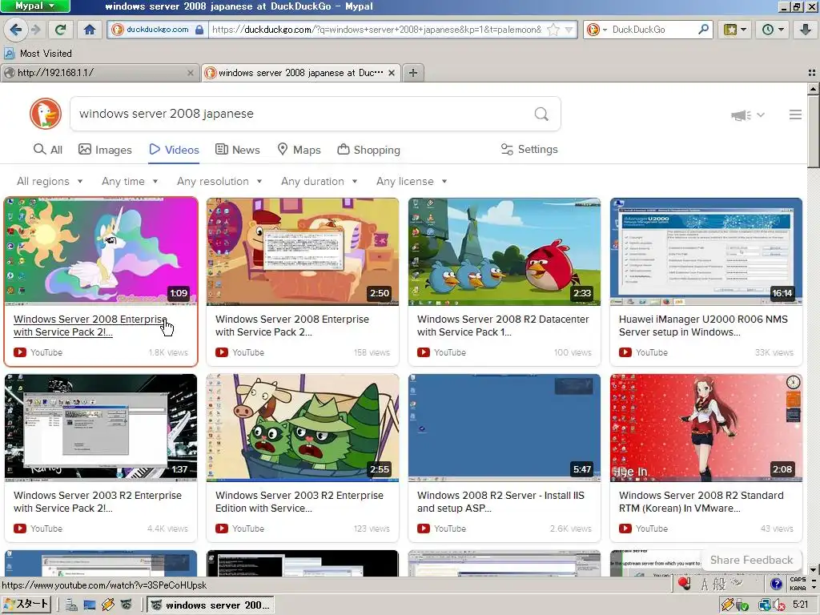
Task: Click the padlock site identity icon
Action: point(199,30)
